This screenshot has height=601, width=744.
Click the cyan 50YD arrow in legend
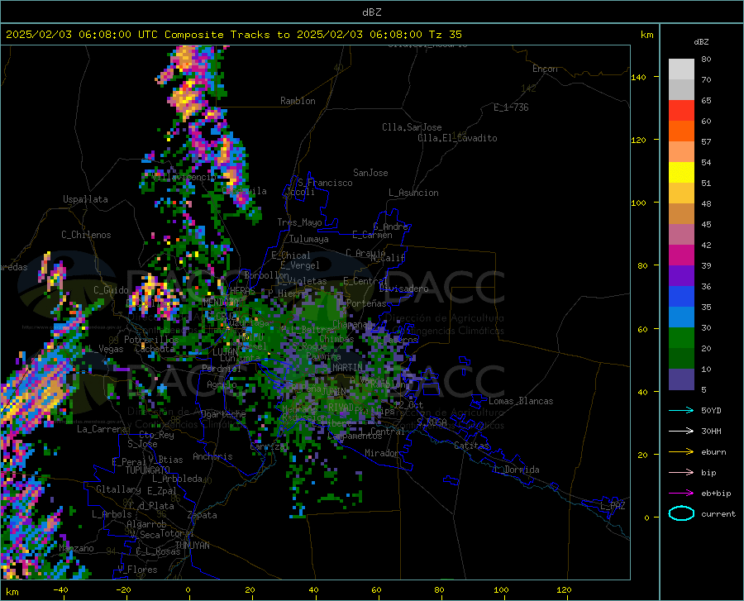681,410
